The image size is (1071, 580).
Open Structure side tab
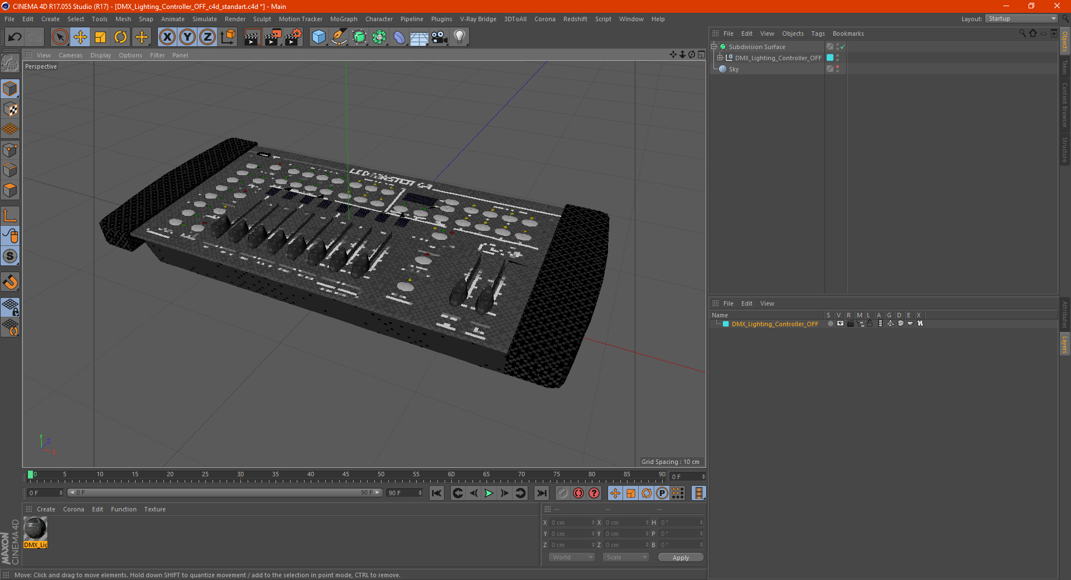coord(1065,149)
